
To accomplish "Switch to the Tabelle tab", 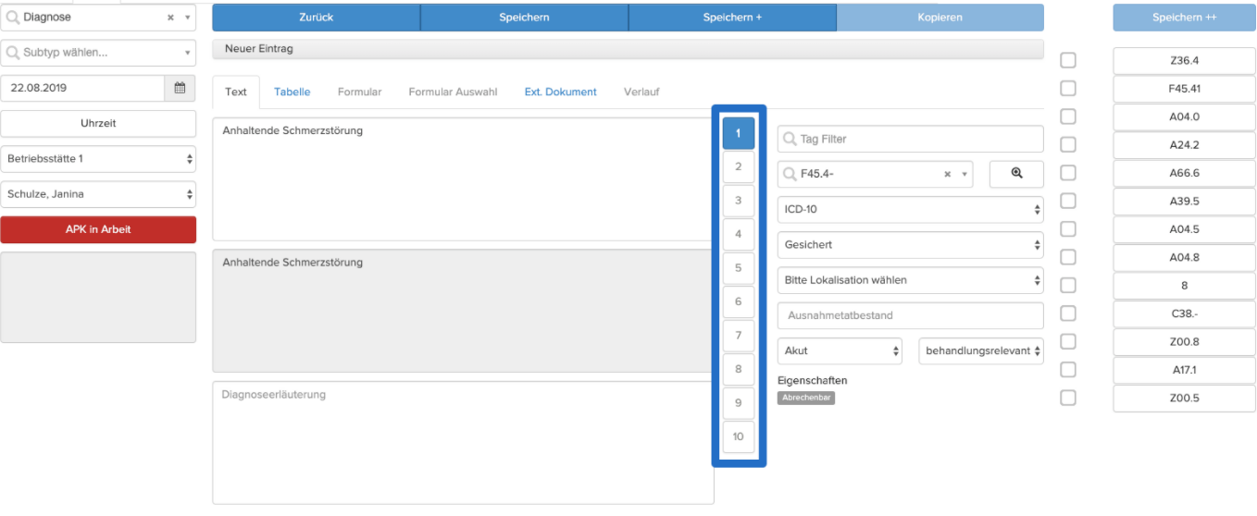I will [x=292, y=92].
